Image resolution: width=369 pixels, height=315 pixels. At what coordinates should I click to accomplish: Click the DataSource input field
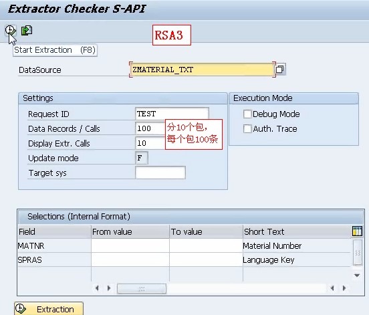[x=203, y=70]
